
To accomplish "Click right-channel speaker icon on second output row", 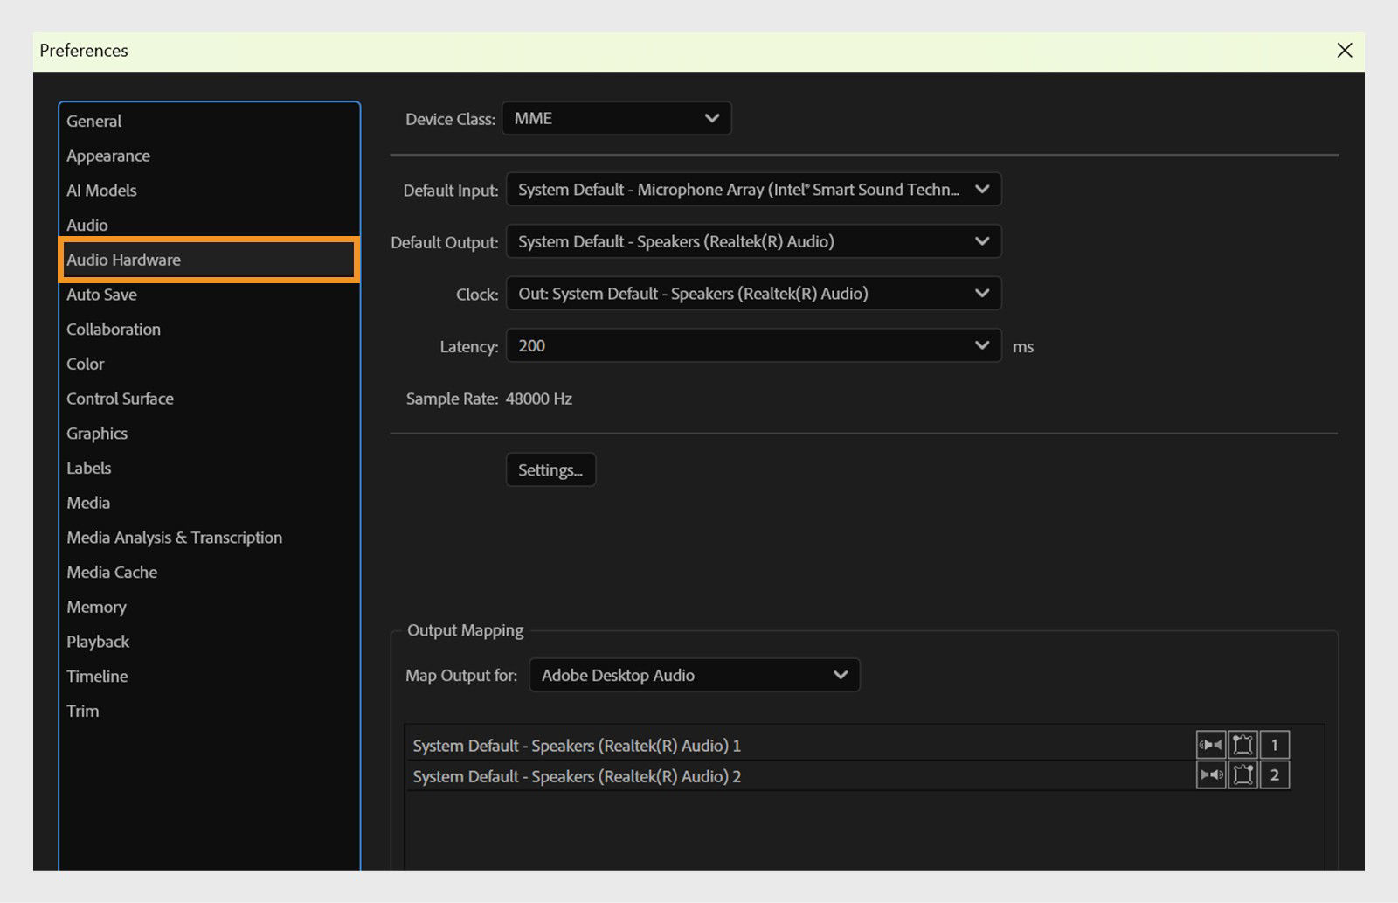I will tap(1211, 774).
